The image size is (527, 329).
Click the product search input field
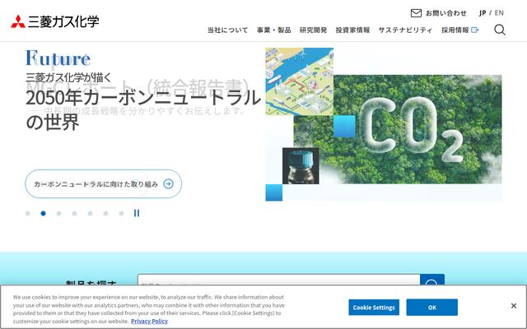(278, 280)
